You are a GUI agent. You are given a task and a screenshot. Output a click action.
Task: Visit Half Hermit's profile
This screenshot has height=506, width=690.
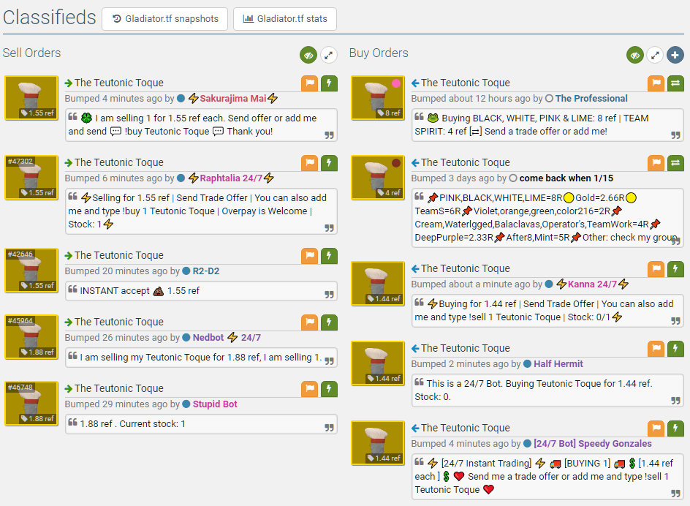[x=558, y=364]
